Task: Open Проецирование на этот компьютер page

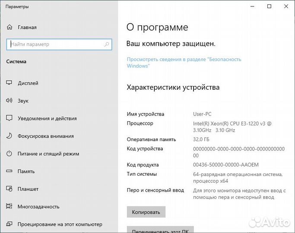Action: point(60,224)
